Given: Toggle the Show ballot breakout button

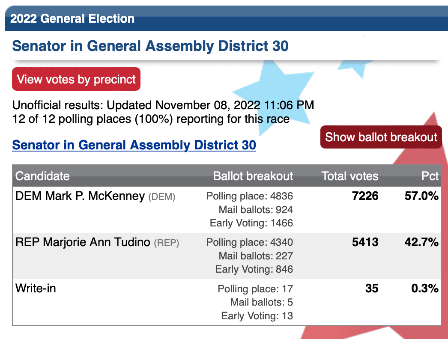Looking at the screenshot, I should (381, 137).
